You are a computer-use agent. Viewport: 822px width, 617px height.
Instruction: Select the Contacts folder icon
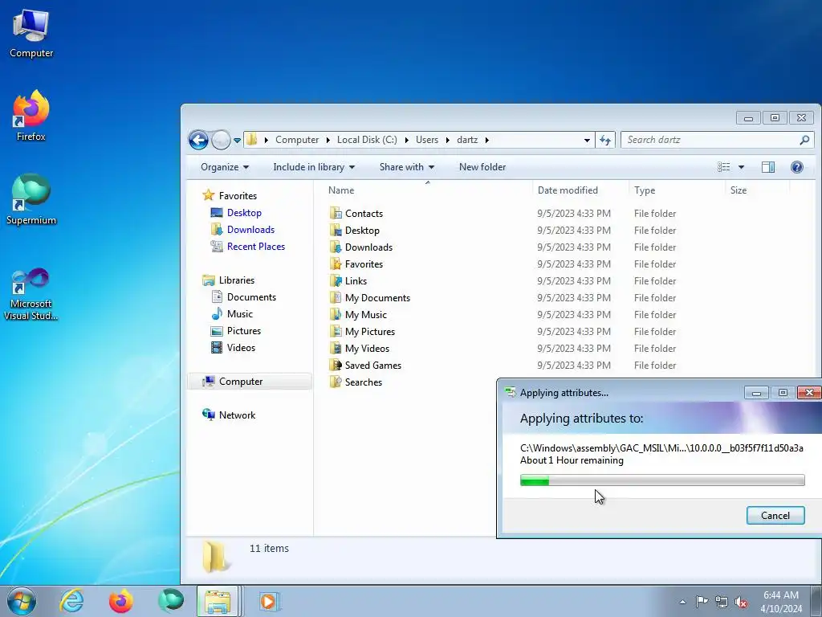point(336,214)
